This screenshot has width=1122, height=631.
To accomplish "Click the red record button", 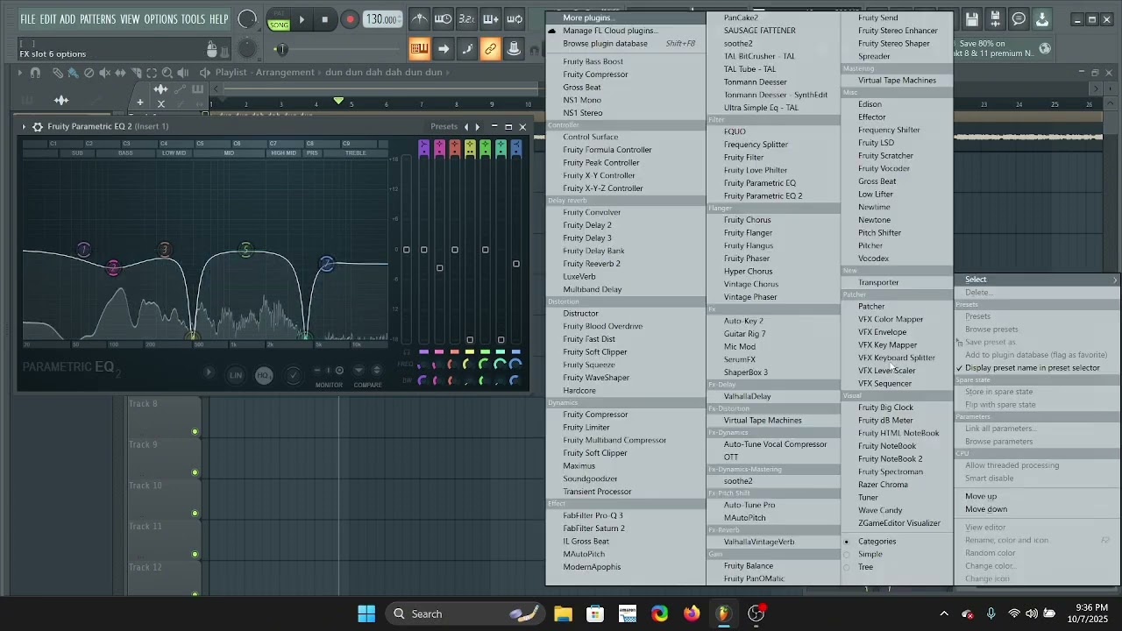I will [x=350, y=19].
